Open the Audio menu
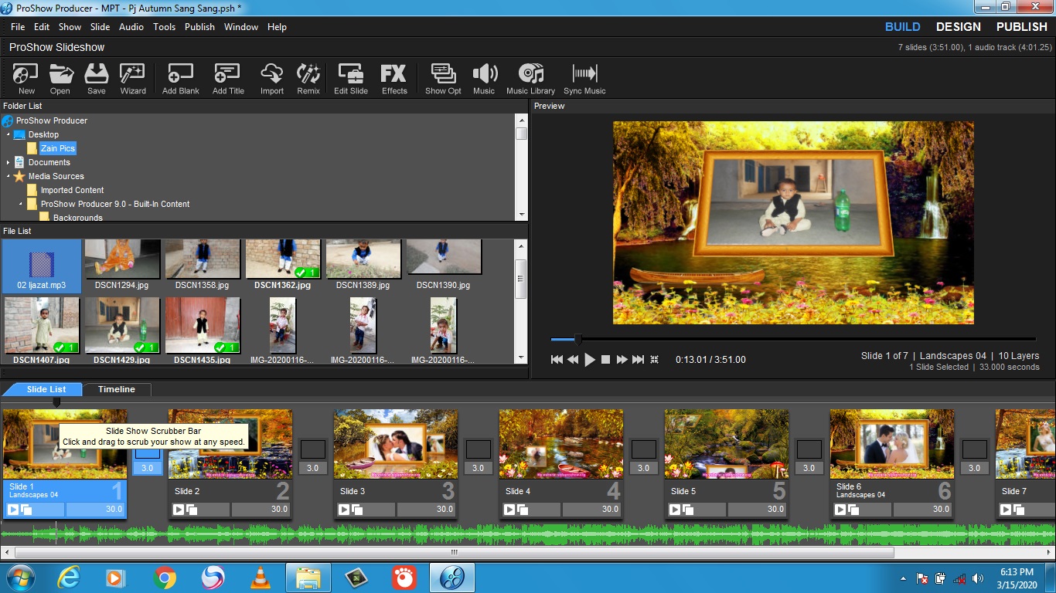The height and width of the screenshot is (593, 1056). [131, 27]
